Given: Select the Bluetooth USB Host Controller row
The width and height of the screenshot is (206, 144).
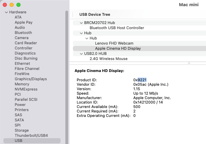Looking at the screenshot, I should [x=139, y=28].
